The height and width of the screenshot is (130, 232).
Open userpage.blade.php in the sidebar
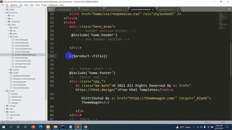[23, 64]
